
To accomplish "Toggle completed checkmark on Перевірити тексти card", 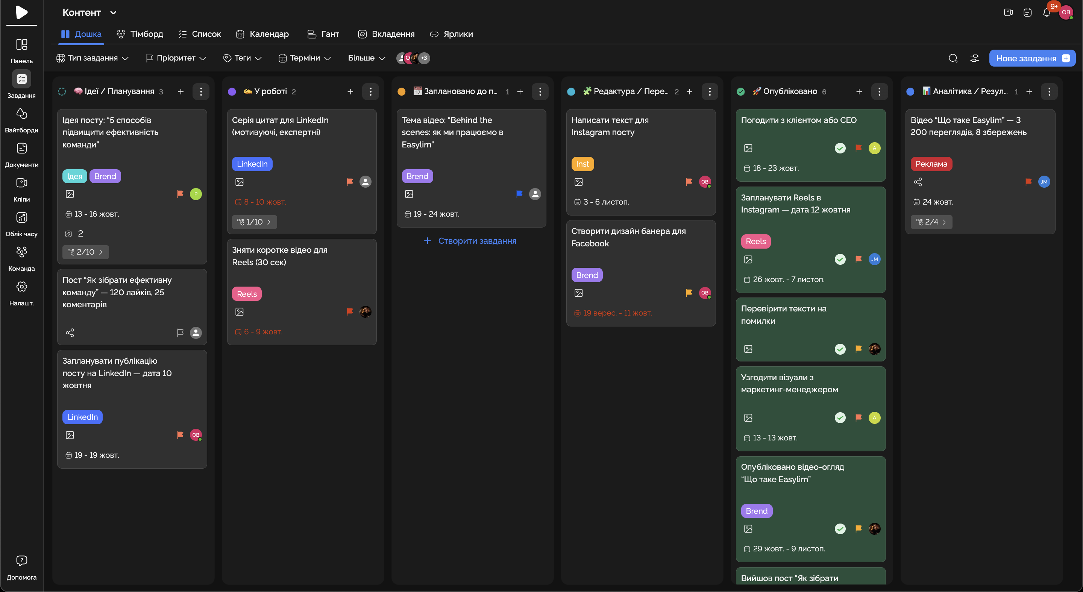I will point(840,349).
